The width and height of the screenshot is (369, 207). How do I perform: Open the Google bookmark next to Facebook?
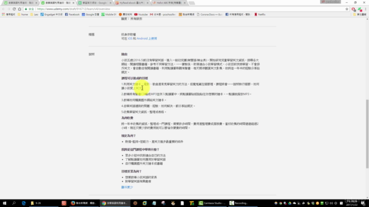point(91,14)
